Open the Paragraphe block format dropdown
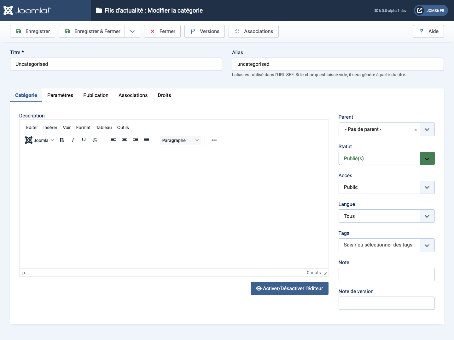Viewport: 454px width, 340px height. tap(180, 140)
